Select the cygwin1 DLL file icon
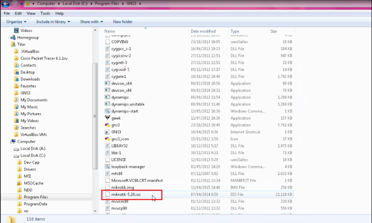 tap(107, 76)
